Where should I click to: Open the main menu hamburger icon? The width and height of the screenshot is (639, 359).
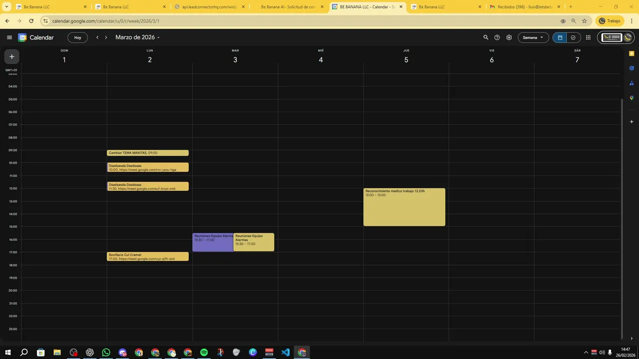[x=9, y=37]
